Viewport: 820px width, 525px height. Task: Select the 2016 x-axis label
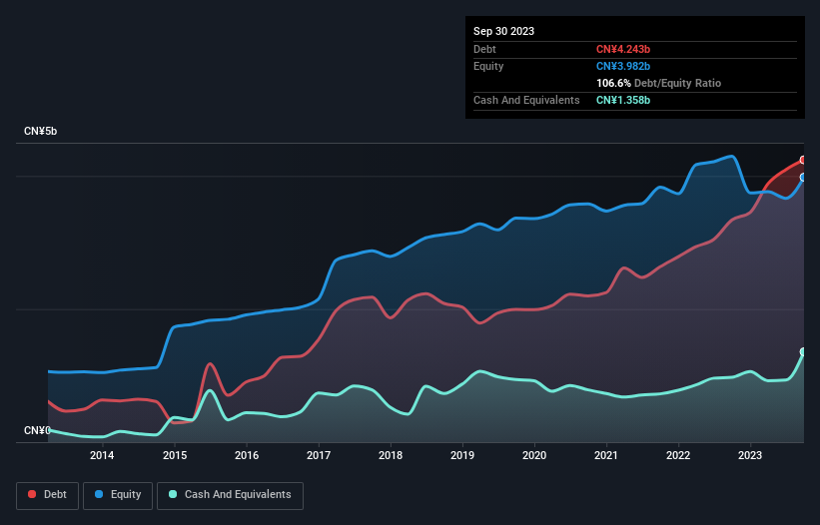[247, 455]
